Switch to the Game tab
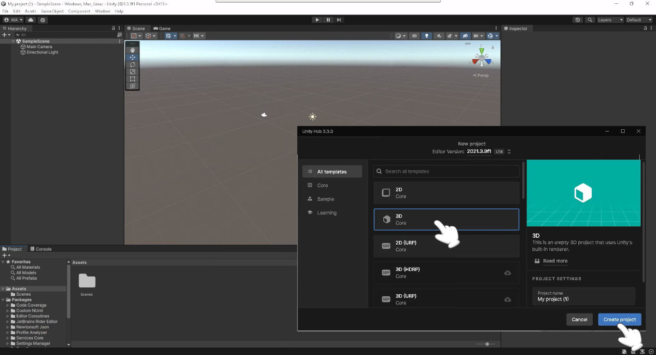Image resolution: width=656 pixels, height=355 pixels. point(162,28)
